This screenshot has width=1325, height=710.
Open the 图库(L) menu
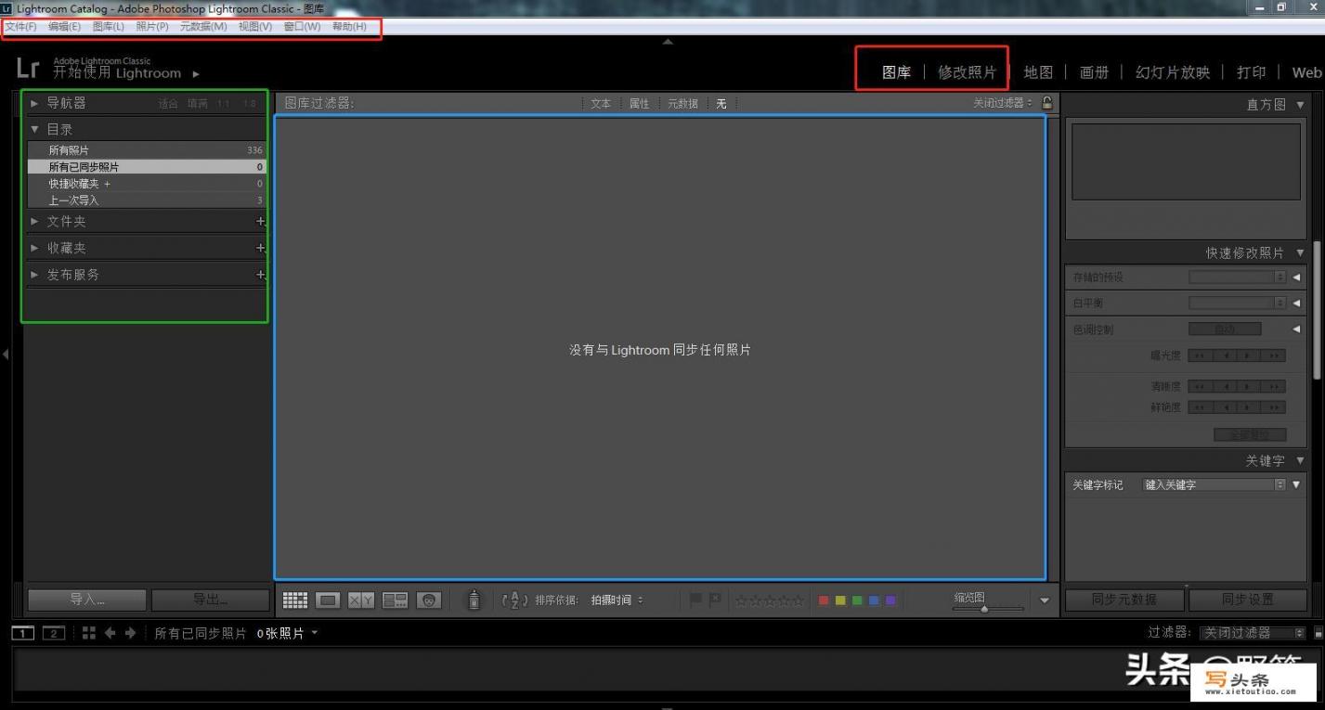pyautogui.click(x=108, y=27)
